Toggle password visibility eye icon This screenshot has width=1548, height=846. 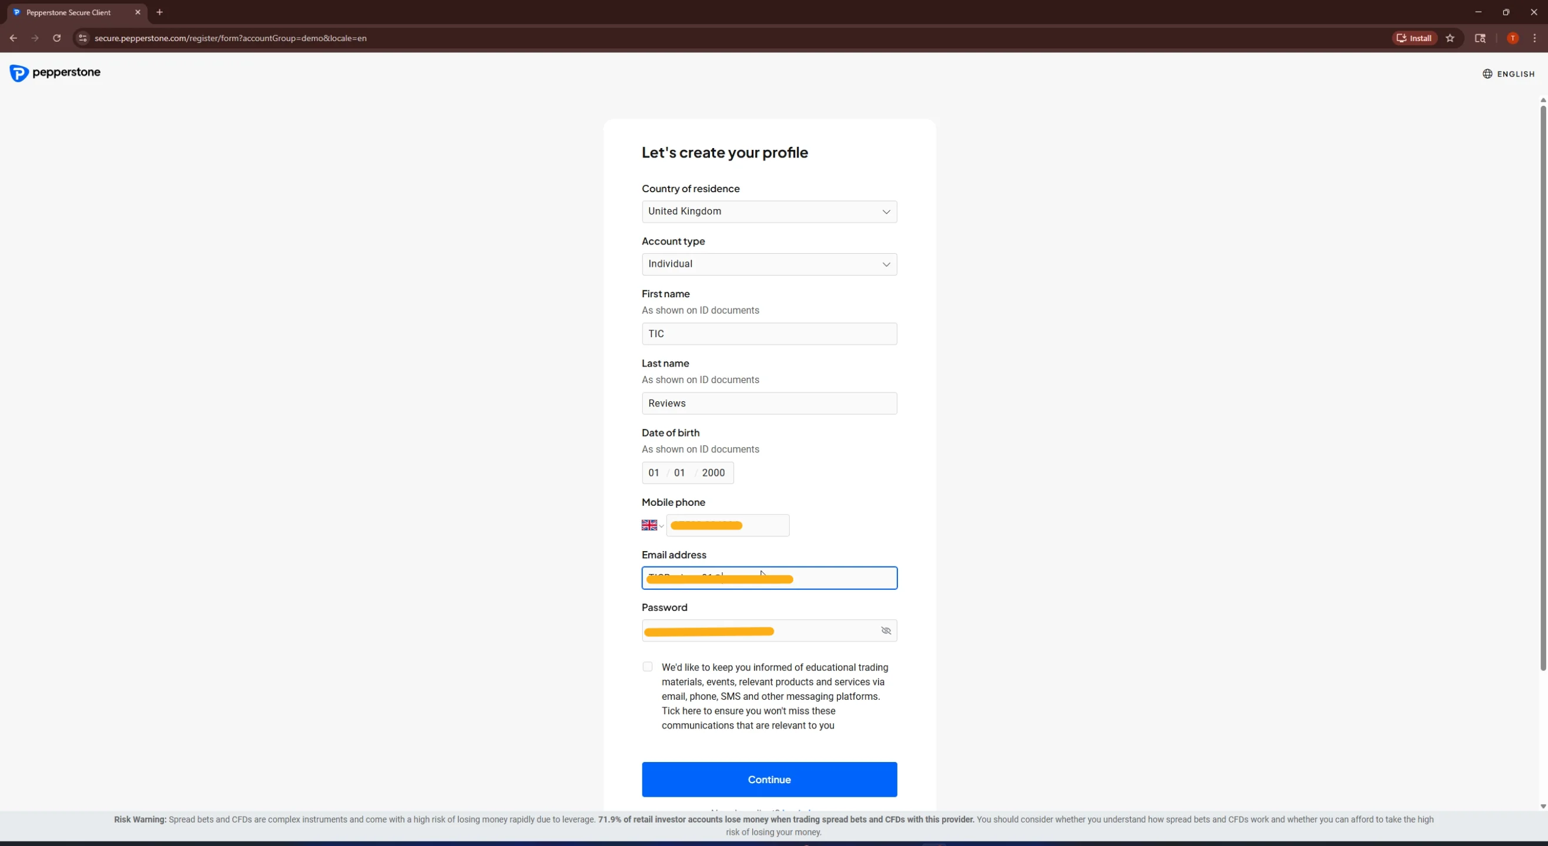[886, 630]
